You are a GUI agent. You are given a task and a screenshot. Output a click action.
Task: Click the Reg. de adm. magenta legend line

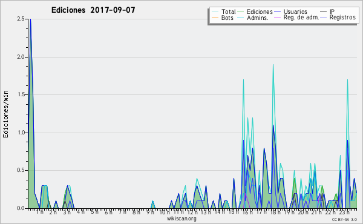(277, 18)
